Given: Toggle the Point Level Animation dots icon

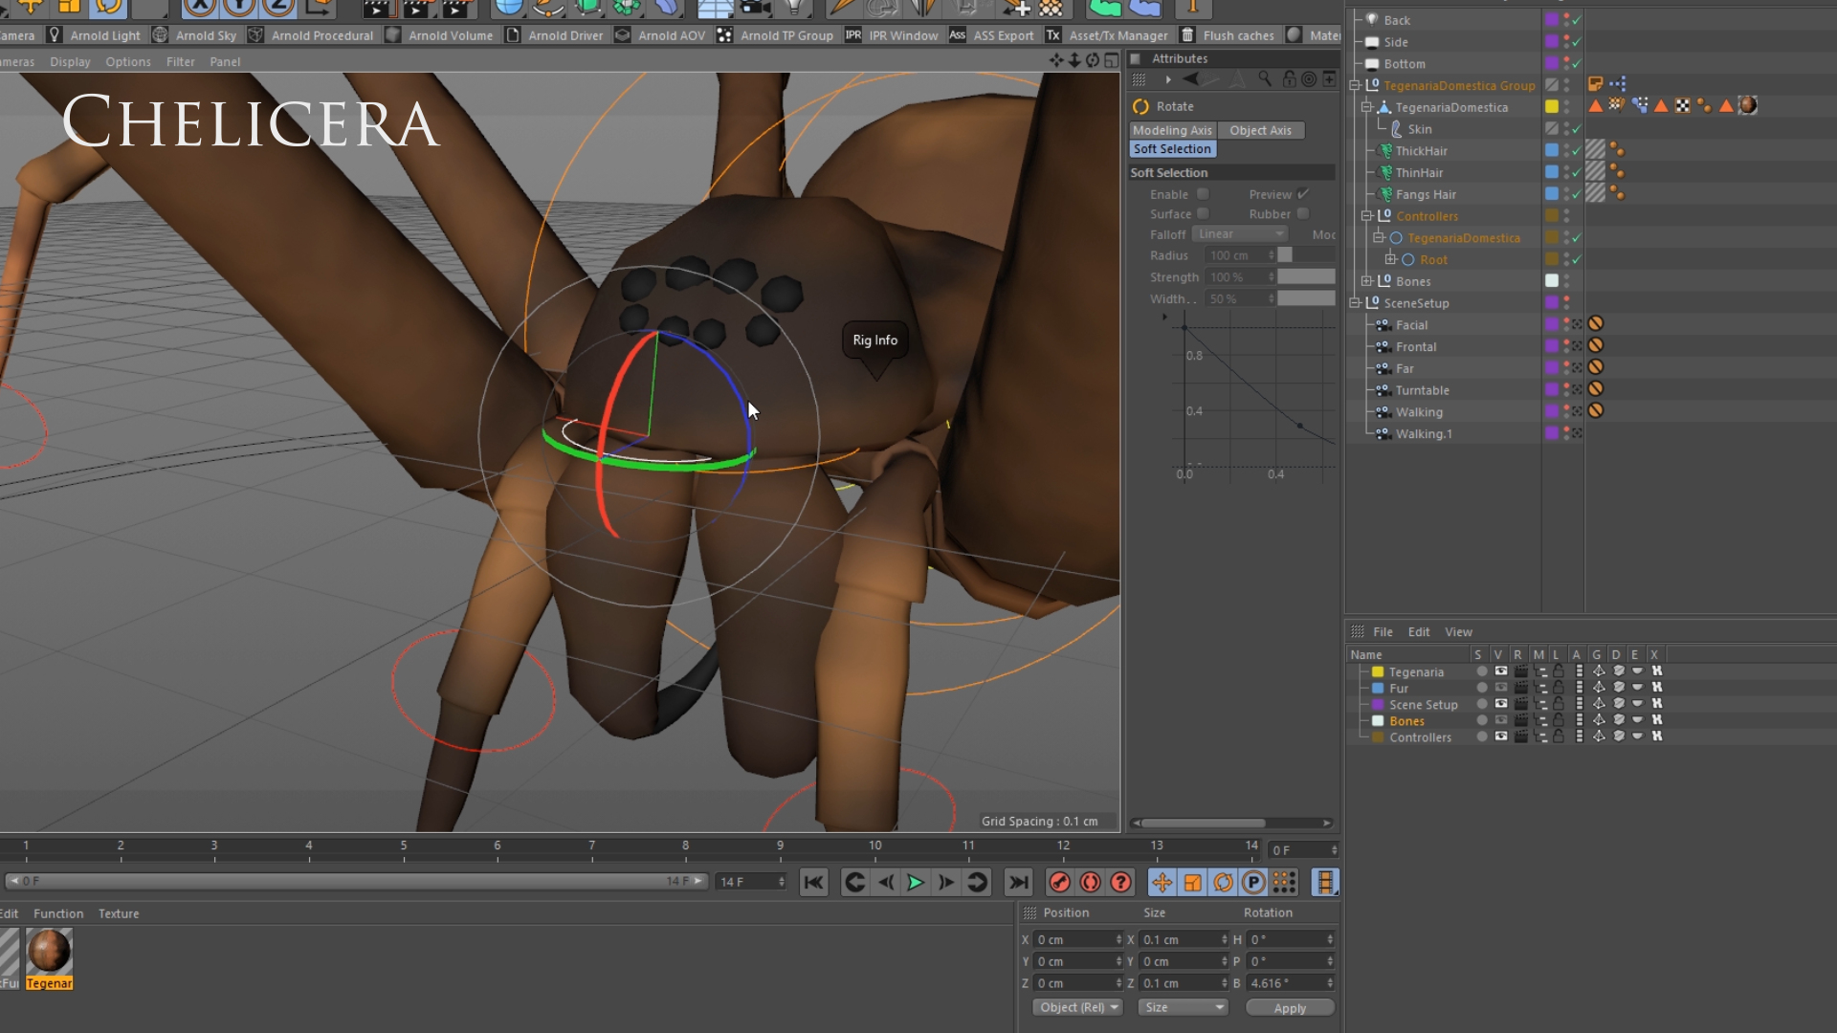Looking at the screenshot, I should point(1285,882).
